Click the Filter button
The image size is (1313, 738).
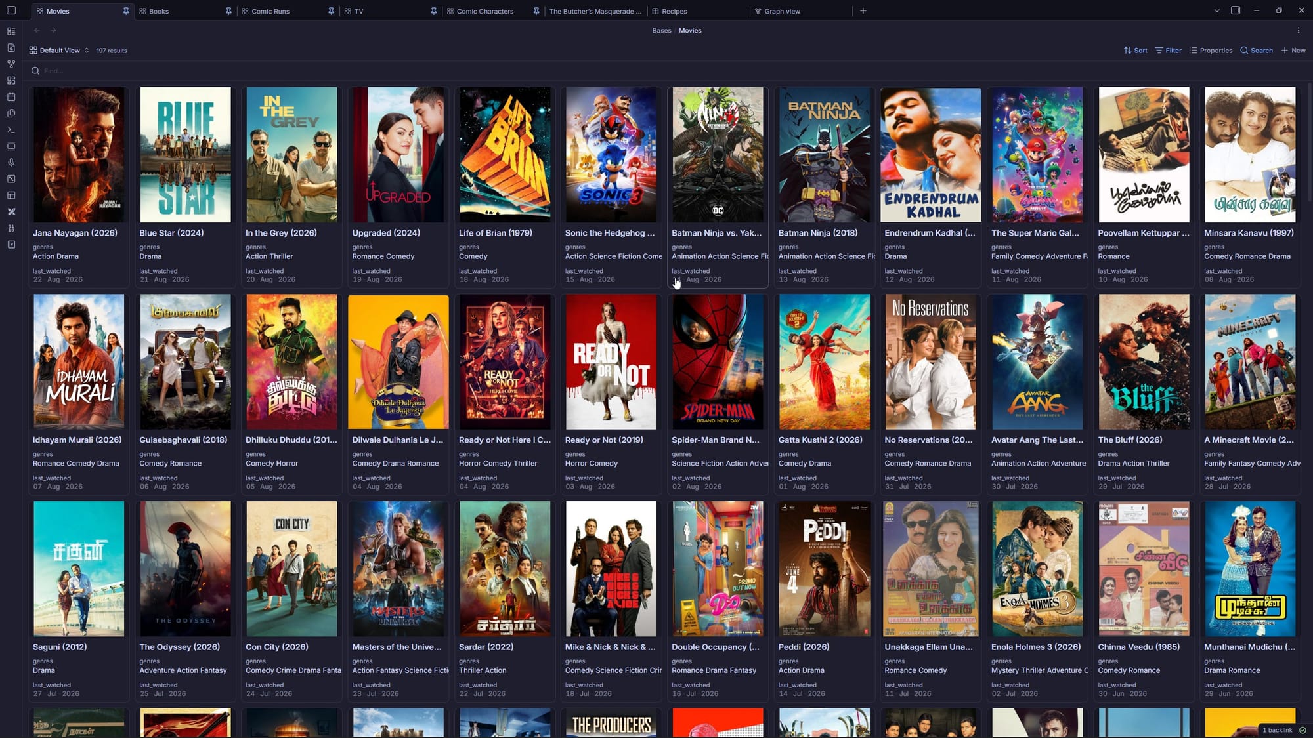1169,51
